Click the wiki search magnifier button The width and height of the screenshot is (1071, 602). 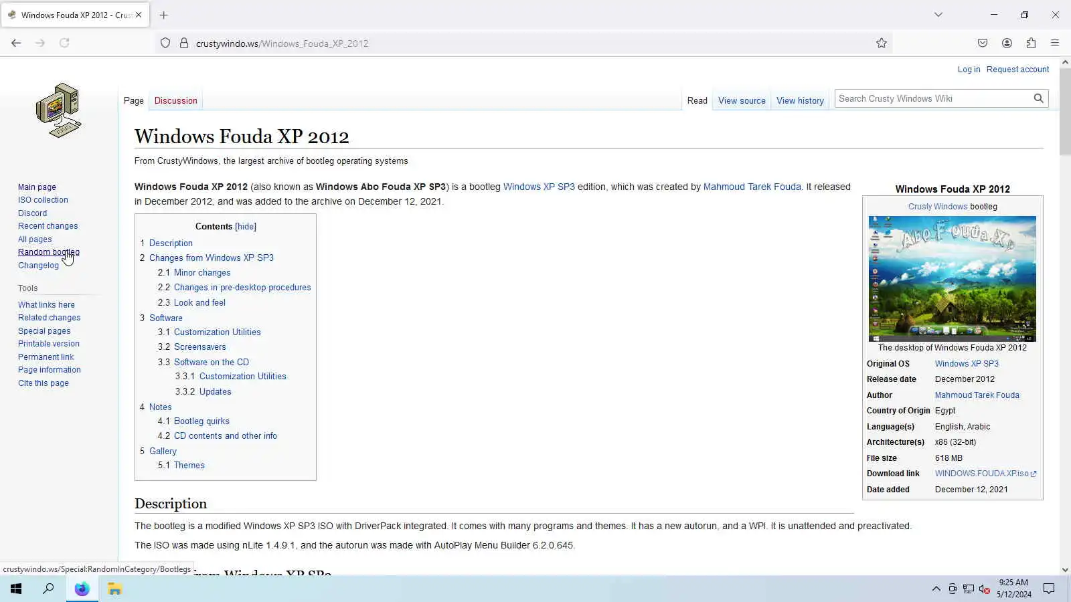[x=1038, y=98]
